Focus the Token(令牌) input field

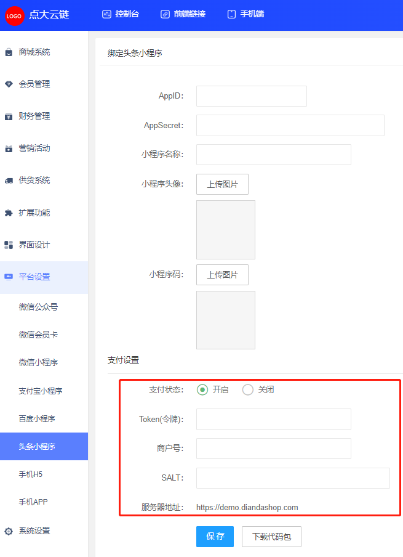pos(274,419)
